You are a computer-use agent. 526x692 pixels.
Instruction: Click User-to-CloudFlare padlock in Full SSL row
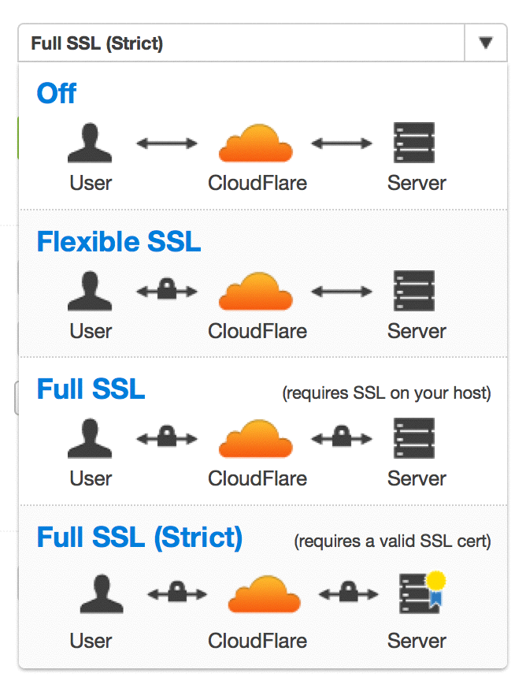167,437
